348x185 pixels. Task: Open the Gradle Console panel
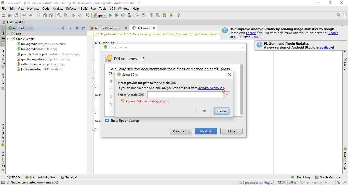328,177
